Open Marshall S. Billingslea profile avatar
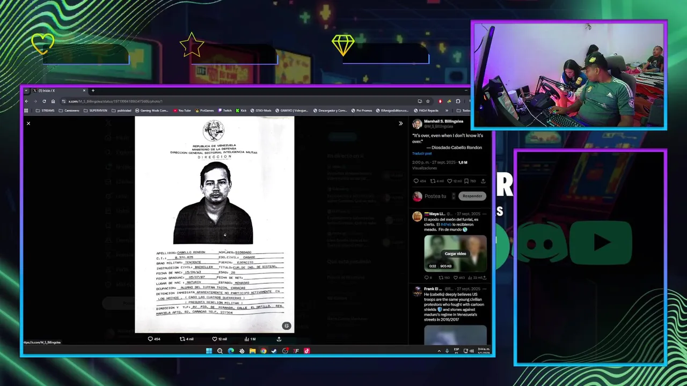 (417, 124)
